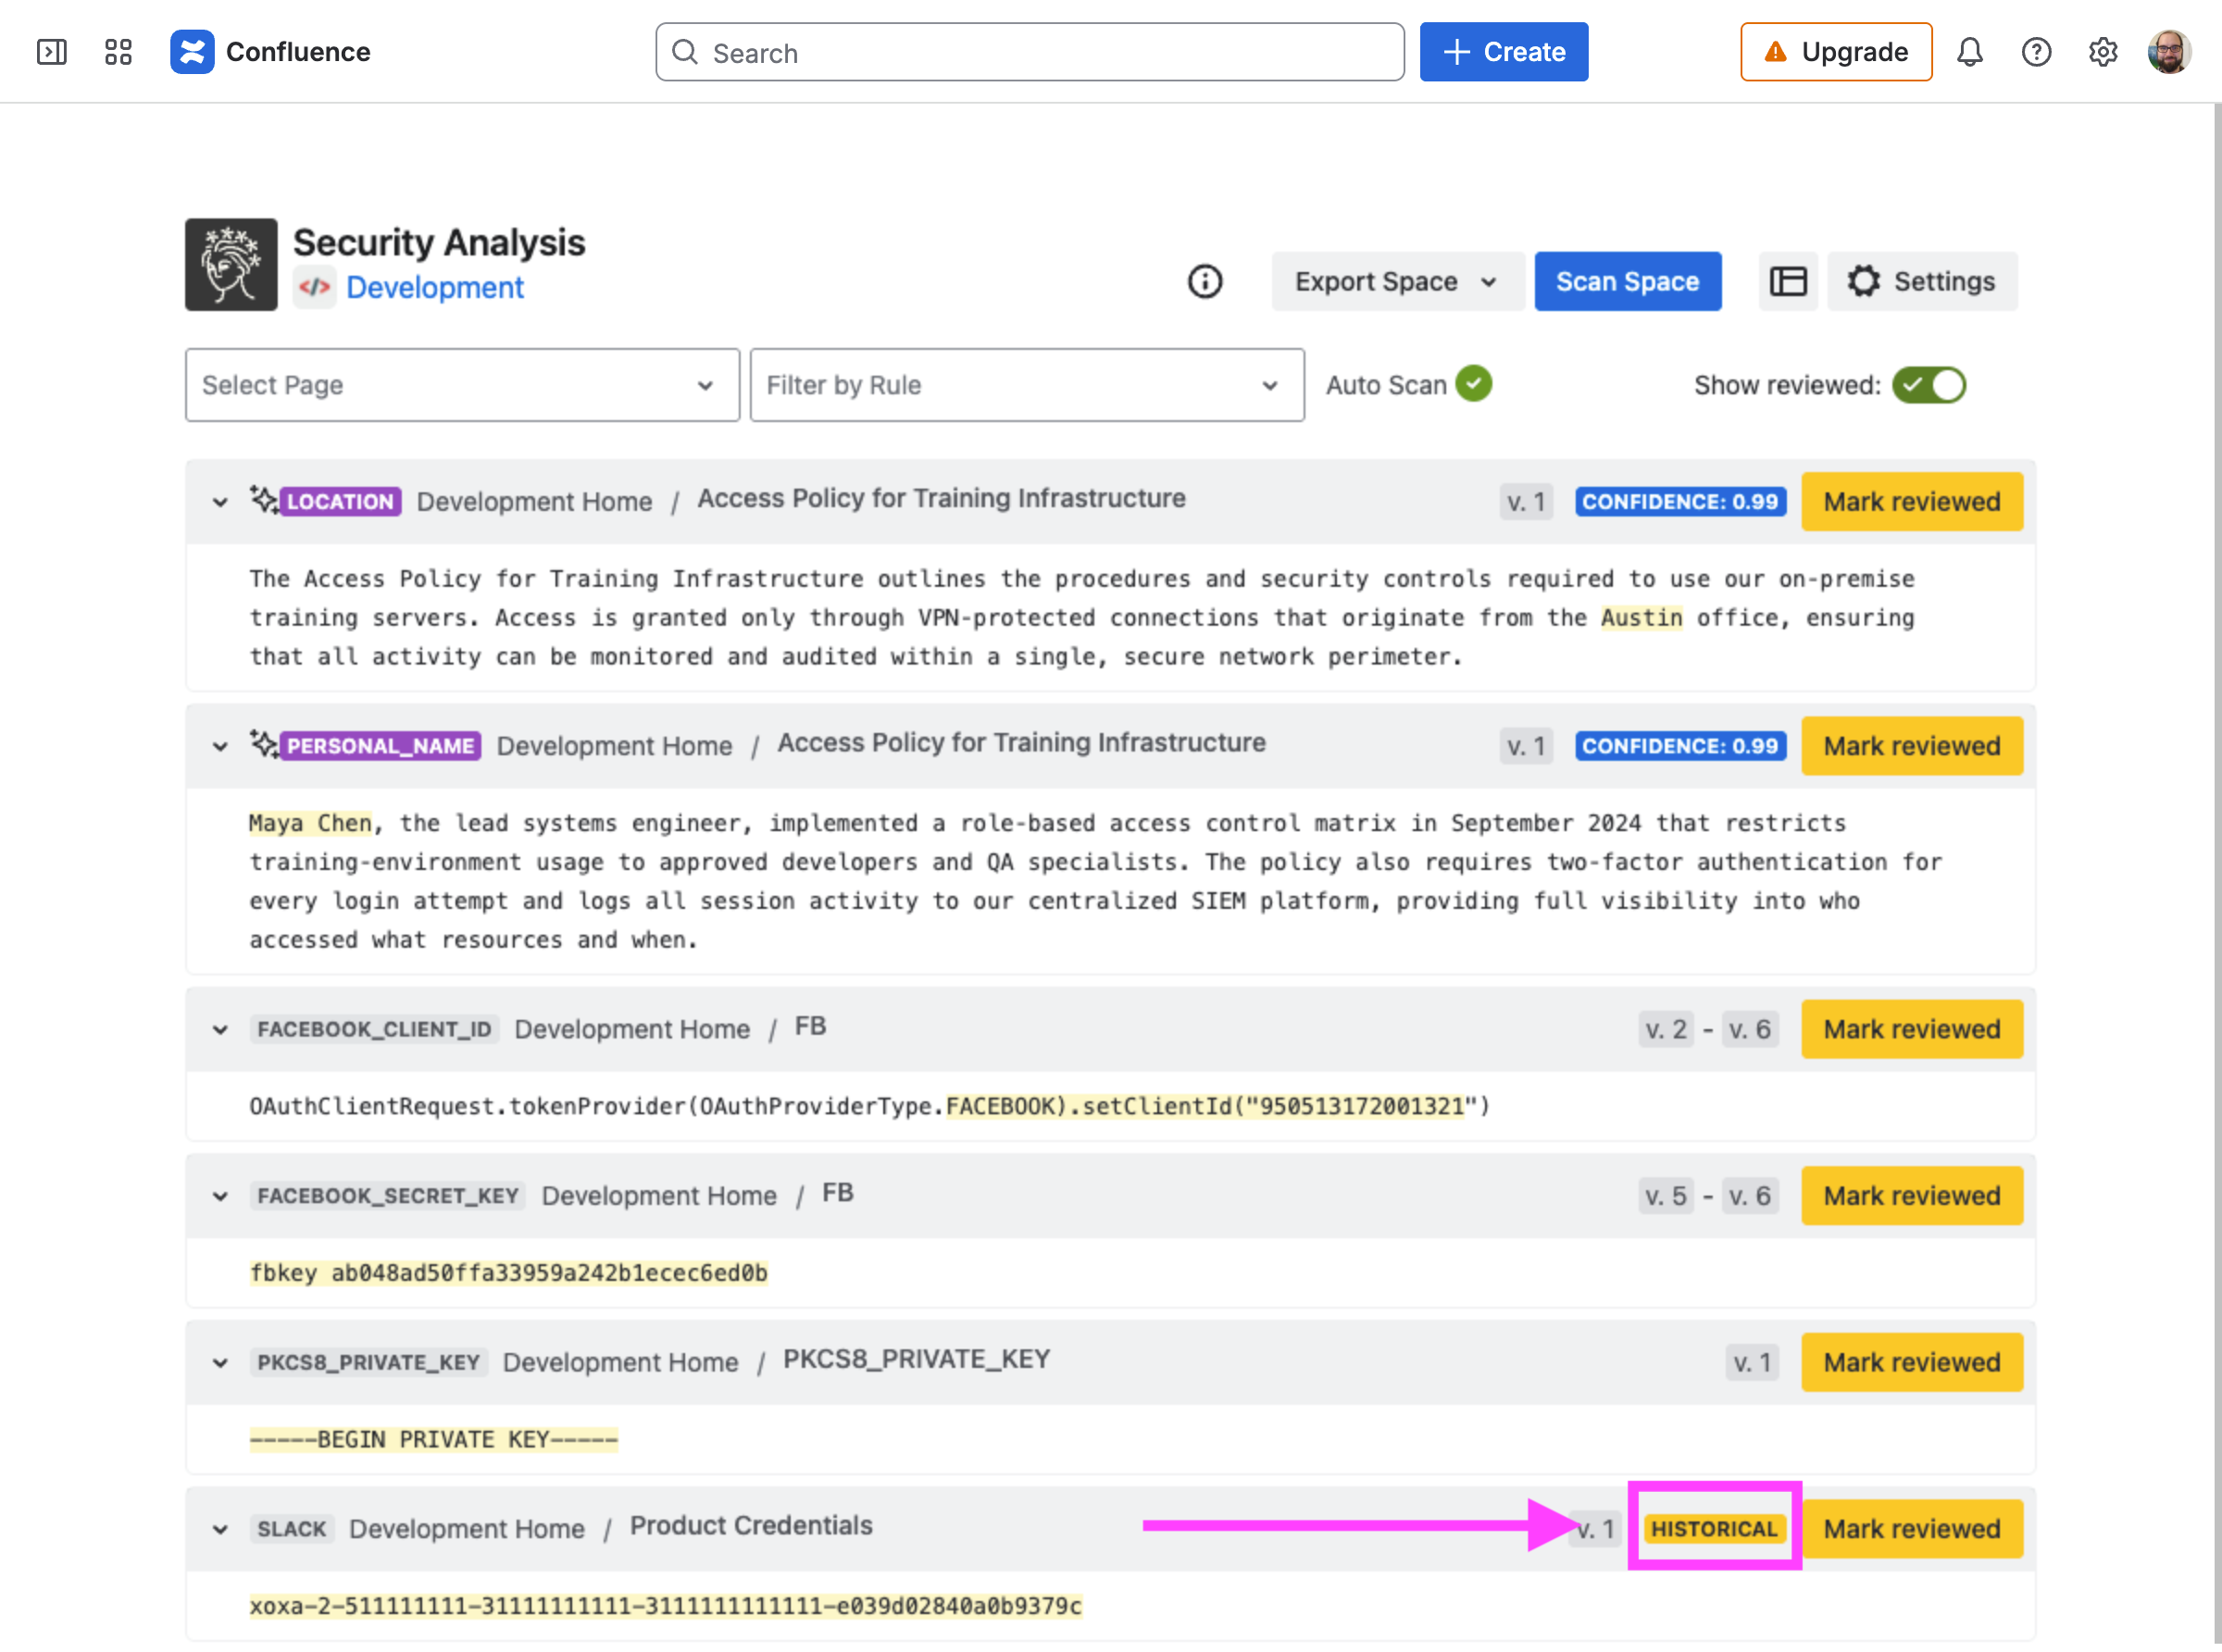Collapse the PERSONAL_NAME finding row
The height and width of the screenshot is (1652, 2222).
coord(220,746)
